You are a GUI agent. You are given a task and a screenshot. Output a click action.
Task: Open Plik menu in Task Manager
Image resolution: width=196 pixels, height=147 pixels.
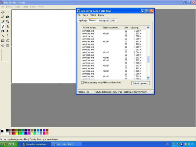[x=79, y=15]
